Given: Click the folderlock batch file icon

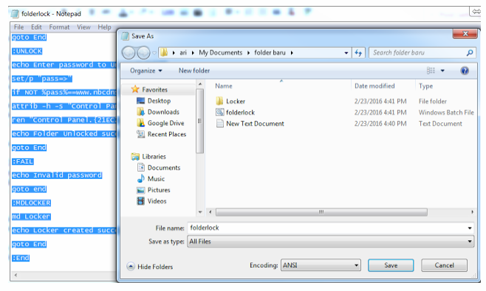Looking at the screenshot, I should 219,112.
